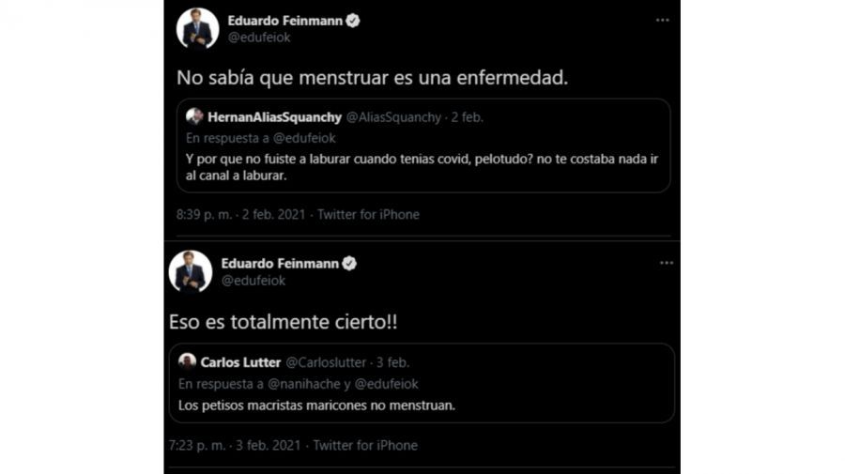Open the Carlos Lutter quoted username
The image size is (845, 474).
click(x=240, y=362)
